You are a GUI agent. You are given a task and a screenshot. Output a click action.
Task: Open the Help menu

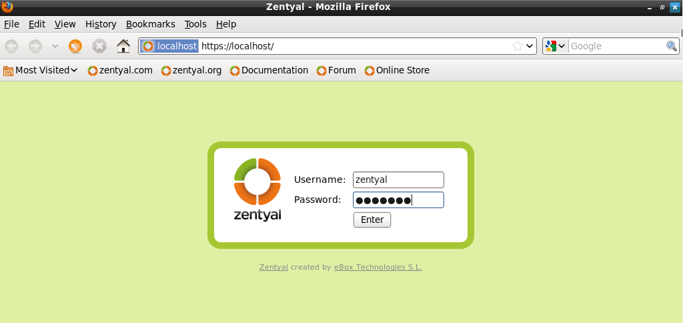[x=226, y=24]
